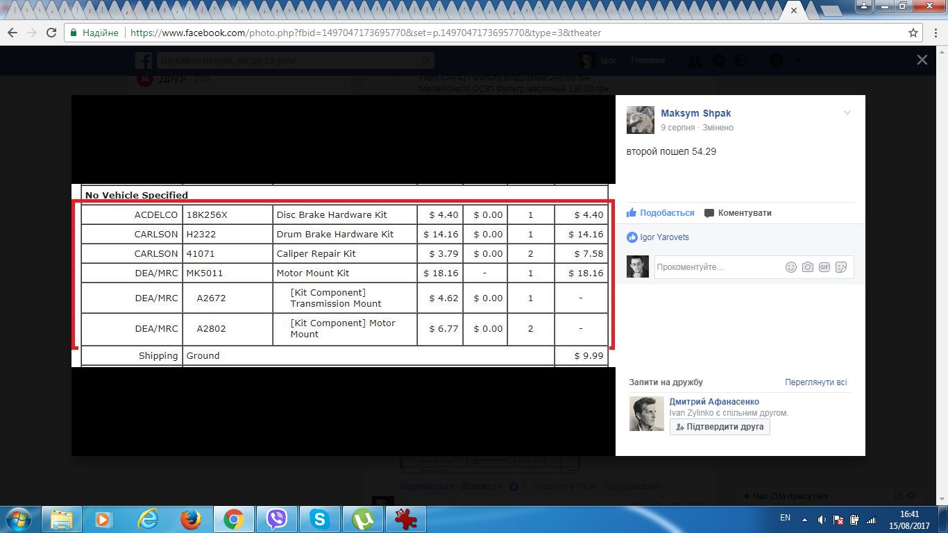
Task: Open Windows Explorer from the taskbar
Action: point(61,519)
